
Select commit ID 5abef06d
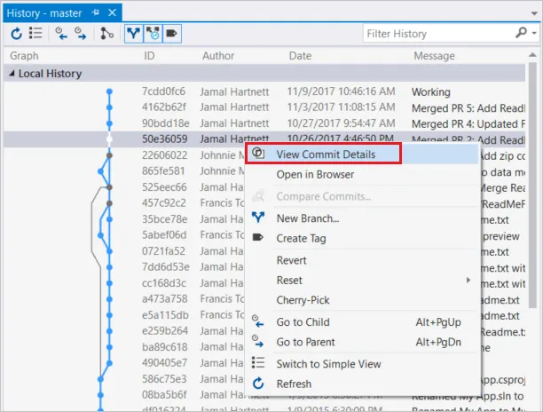164,235
